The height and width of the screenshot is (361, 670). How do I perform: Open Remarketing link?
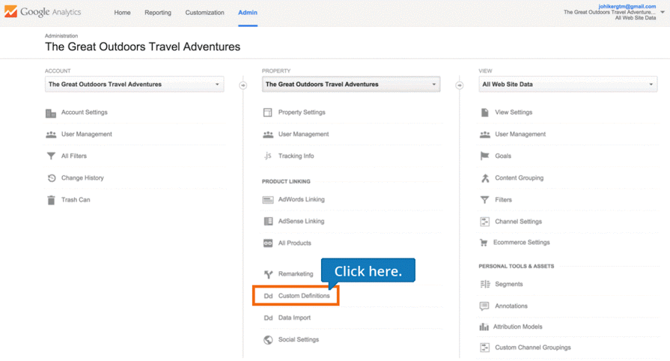[296, 274]
